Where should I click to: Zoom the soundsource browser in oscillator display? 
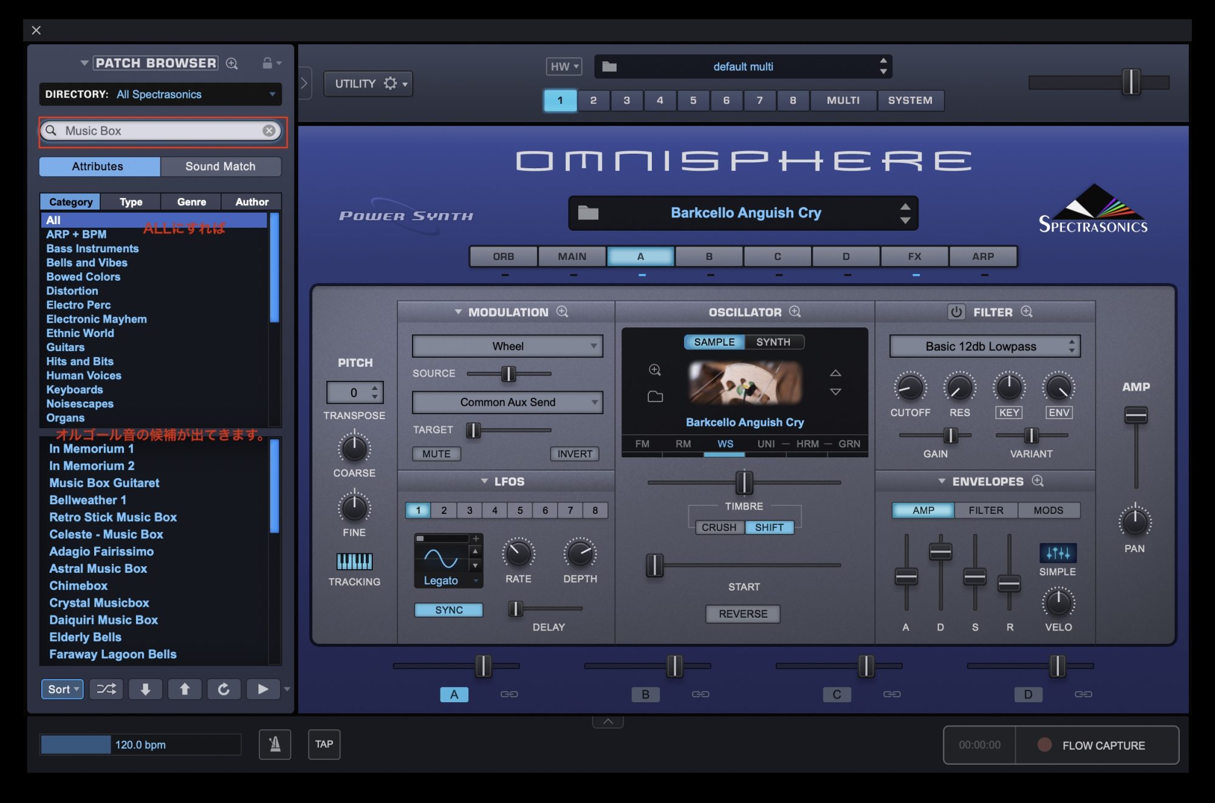[x=655, y=370]
